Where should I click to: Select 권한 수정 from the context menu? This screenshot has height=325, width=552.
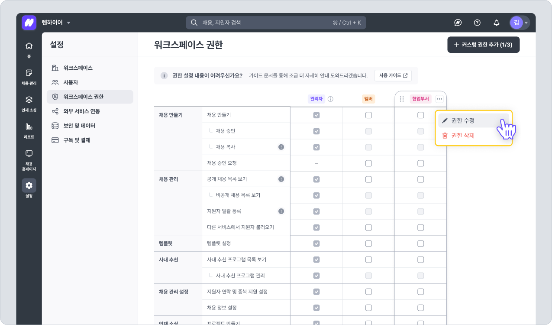point(463,120)
